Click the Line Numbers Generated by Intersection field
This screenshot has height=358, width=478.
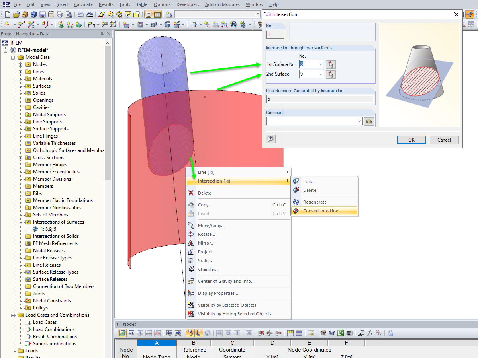pos(320,99)
